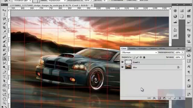193x108 pixels.
Task: Select the Eyedropper tool
Action: pos(5,32)
